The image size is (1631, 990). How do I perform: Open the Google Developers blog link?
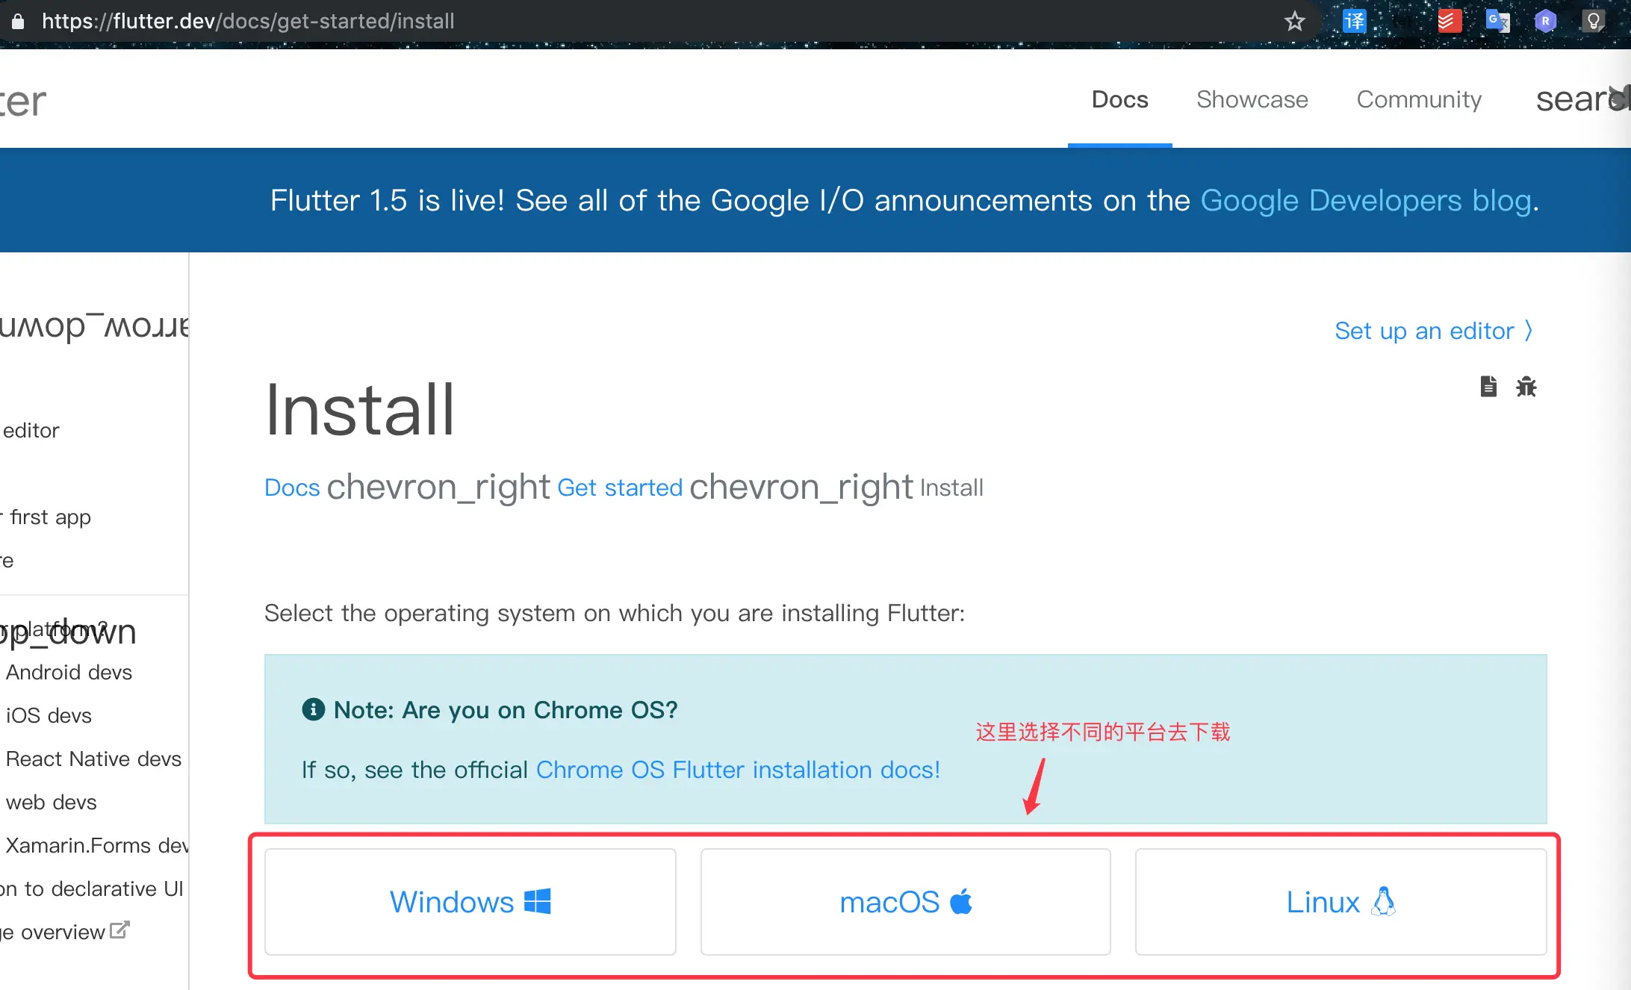click(1366, 200)
